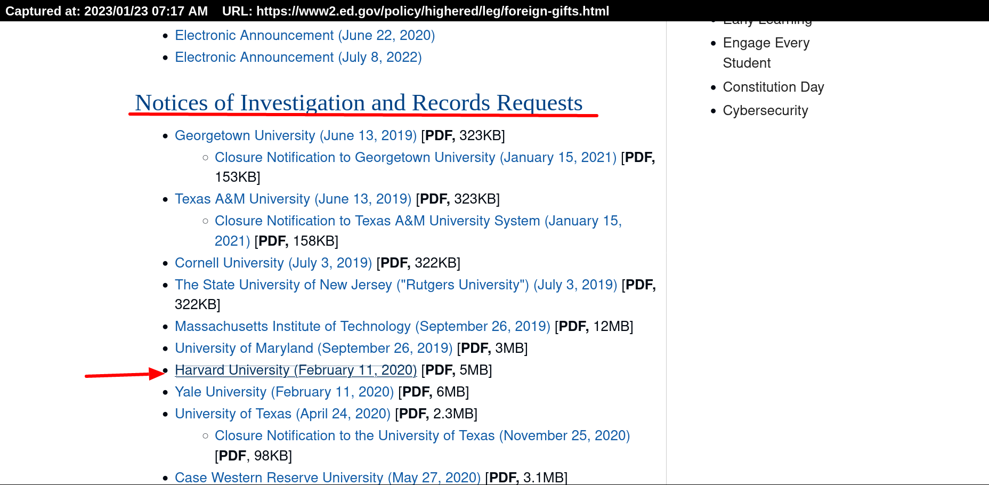
Task: Click the '[PDF, 2.3MB]' text after University of Texas
Action: click(x=436, y=414)
